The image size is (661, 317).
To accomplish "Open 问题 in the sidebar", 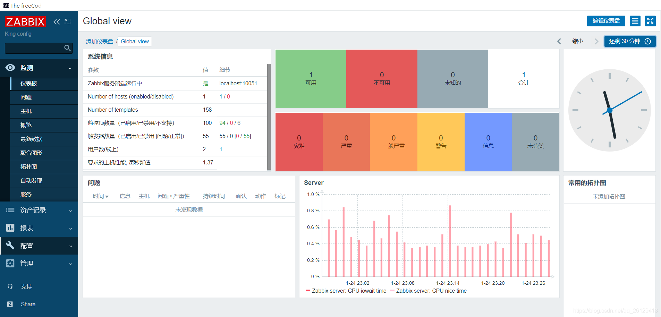I will 44,97.
